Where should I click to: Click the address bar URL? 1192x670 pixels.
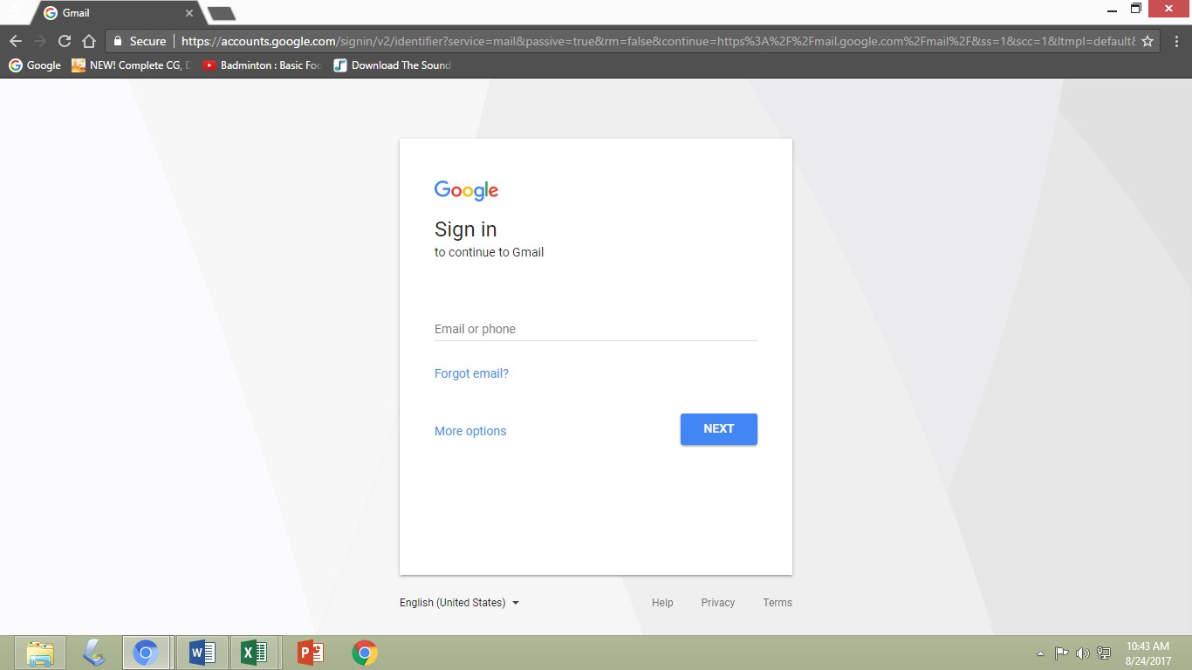click(x=658, y=41)
